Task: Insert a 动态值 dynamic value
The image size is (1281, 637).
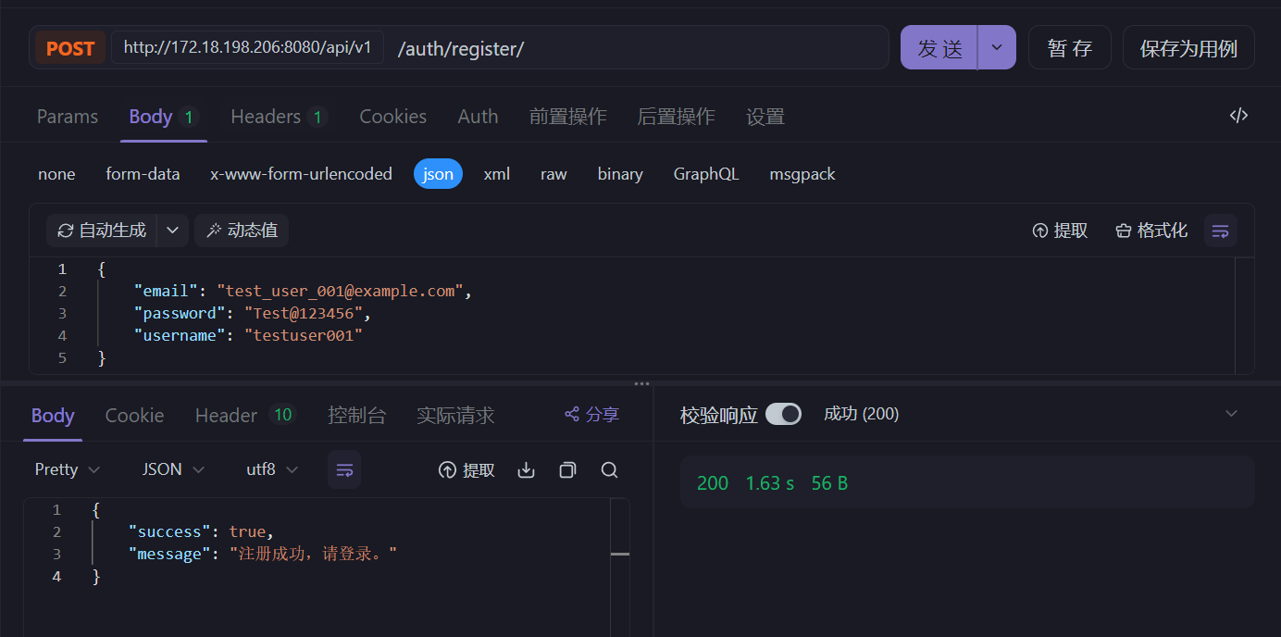Action: [242, 231]
